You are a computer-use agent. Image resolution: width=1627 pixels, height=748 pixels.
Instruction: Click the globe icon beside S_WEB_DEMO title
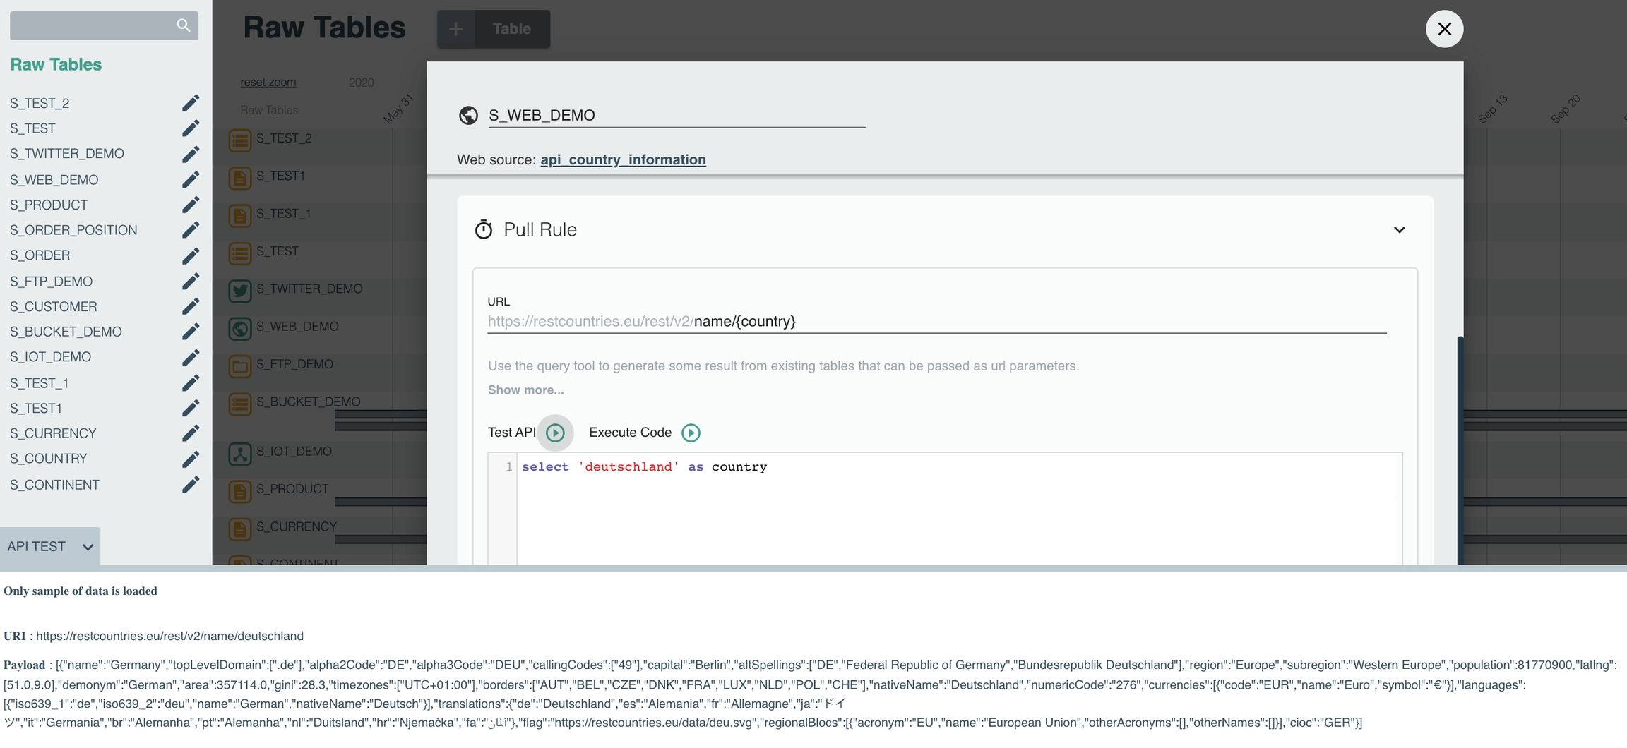[468, 115]
